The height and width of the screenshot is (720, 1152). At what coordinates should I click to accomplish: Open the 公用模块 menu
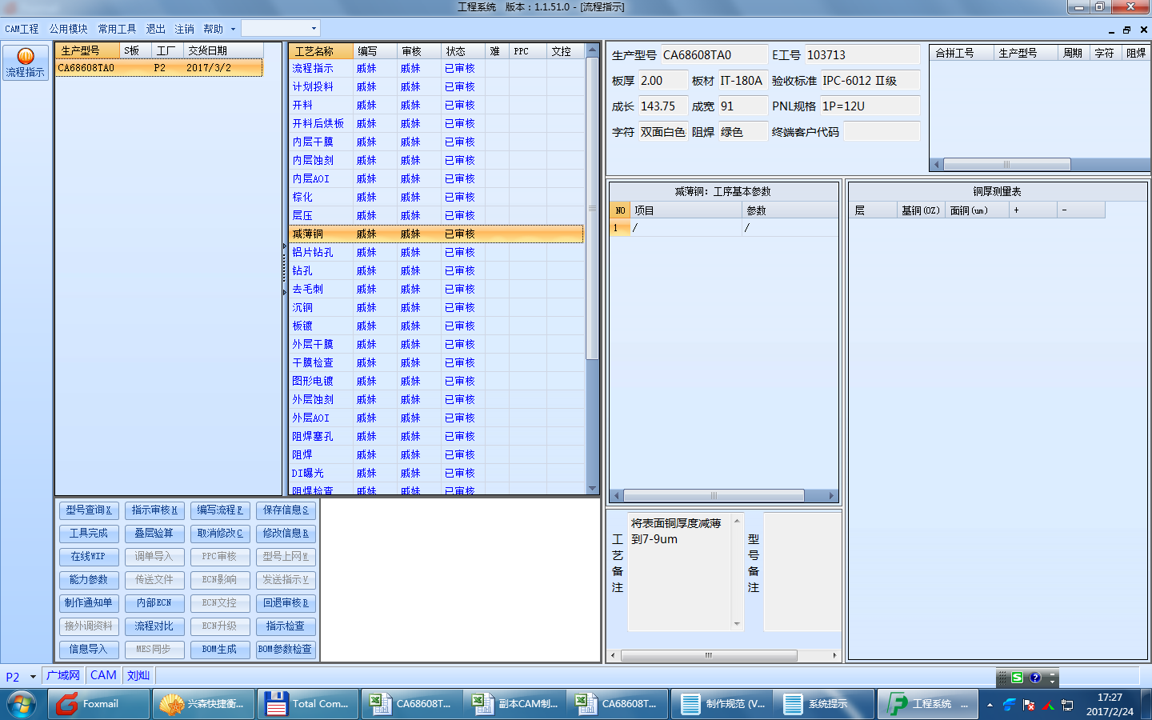[x=68, y=29]
